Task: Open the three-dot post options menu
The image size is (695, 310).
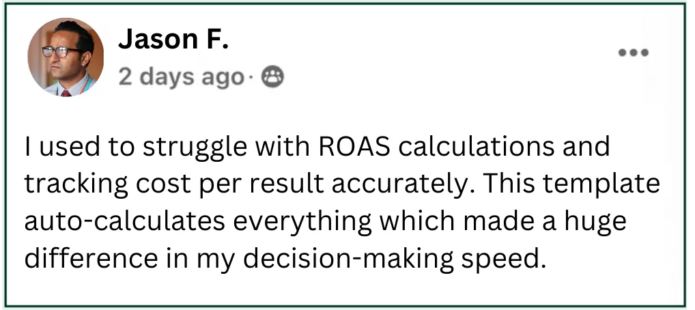Action: [634, 53]
